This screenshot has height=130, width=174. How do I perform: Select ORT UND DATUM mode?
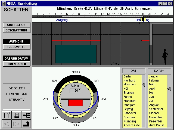coord(16,58)
